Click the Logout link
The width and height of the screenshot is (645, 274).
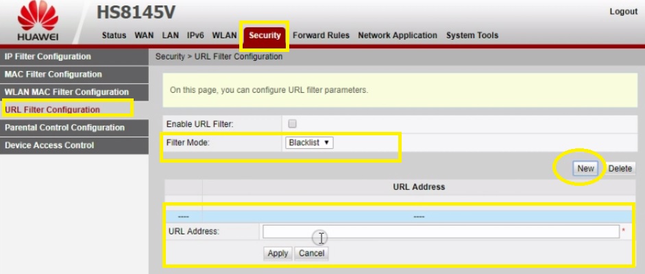tap(623, 13)
